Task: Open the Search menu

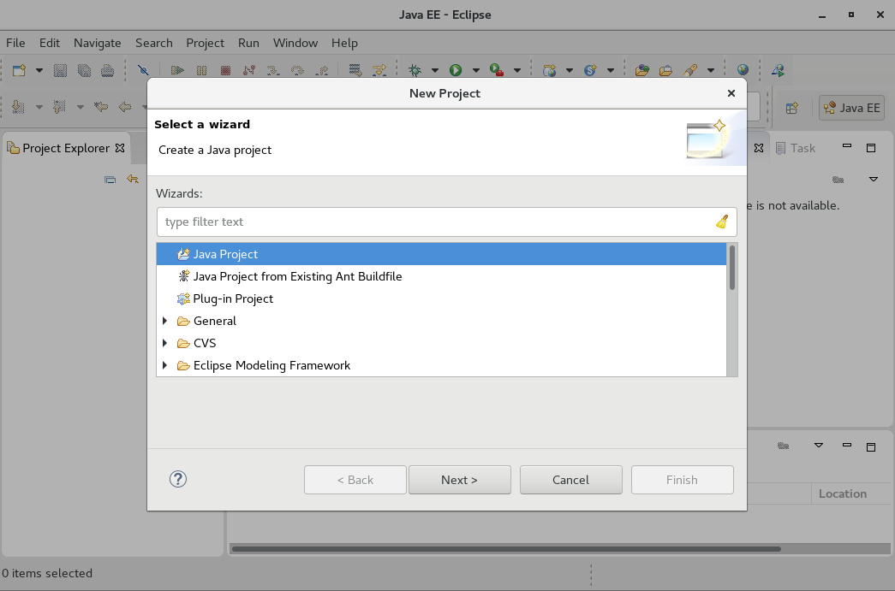Action: pyautogui.click(x=153, y=43)
